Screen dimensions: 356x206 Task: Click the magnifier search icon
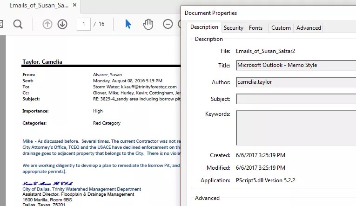[x=18, y=24]
